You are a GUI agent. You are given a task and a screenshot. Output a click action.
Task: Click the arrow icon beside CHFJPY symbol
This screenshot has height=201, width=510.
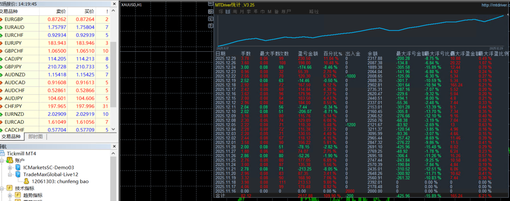[x=1, y=106]
